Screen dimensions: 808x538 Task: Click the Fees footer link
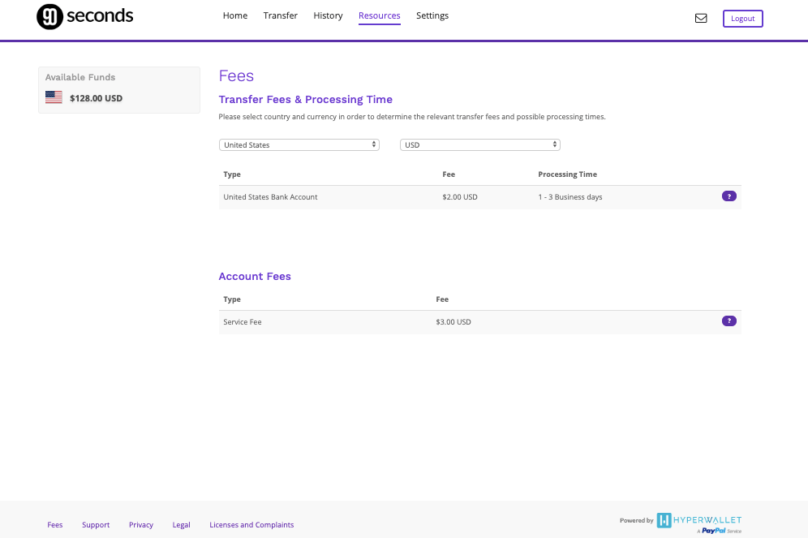pos(55,525)
